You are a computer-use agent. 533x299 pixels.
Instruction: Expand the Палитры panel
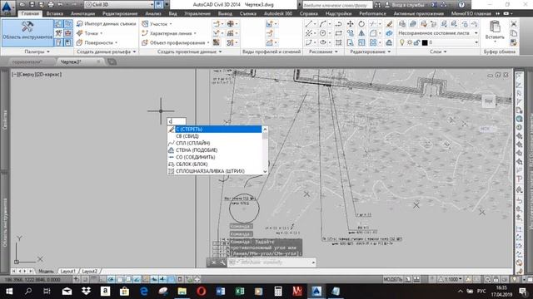[x=37, y=51]
